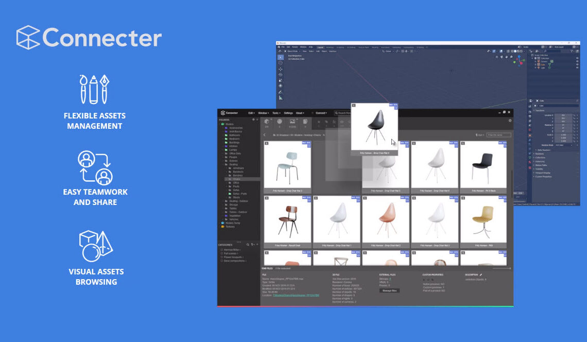Open Settings in Connecter menu bar

288,113
